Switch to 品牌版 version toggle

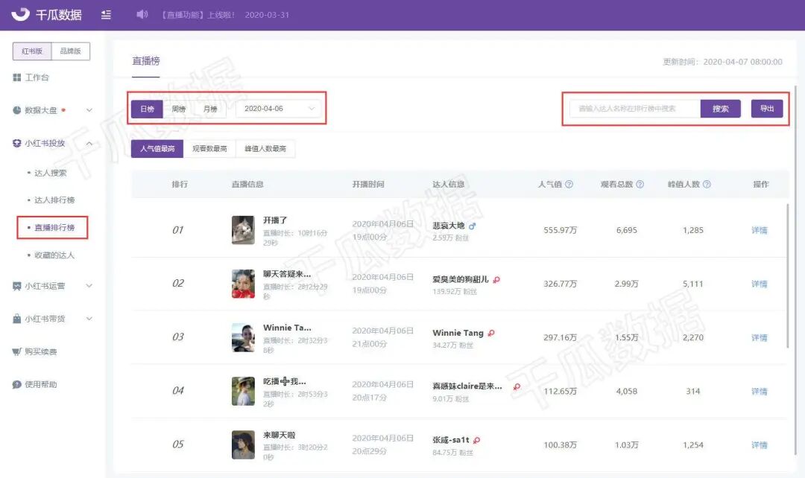(71, 51)
